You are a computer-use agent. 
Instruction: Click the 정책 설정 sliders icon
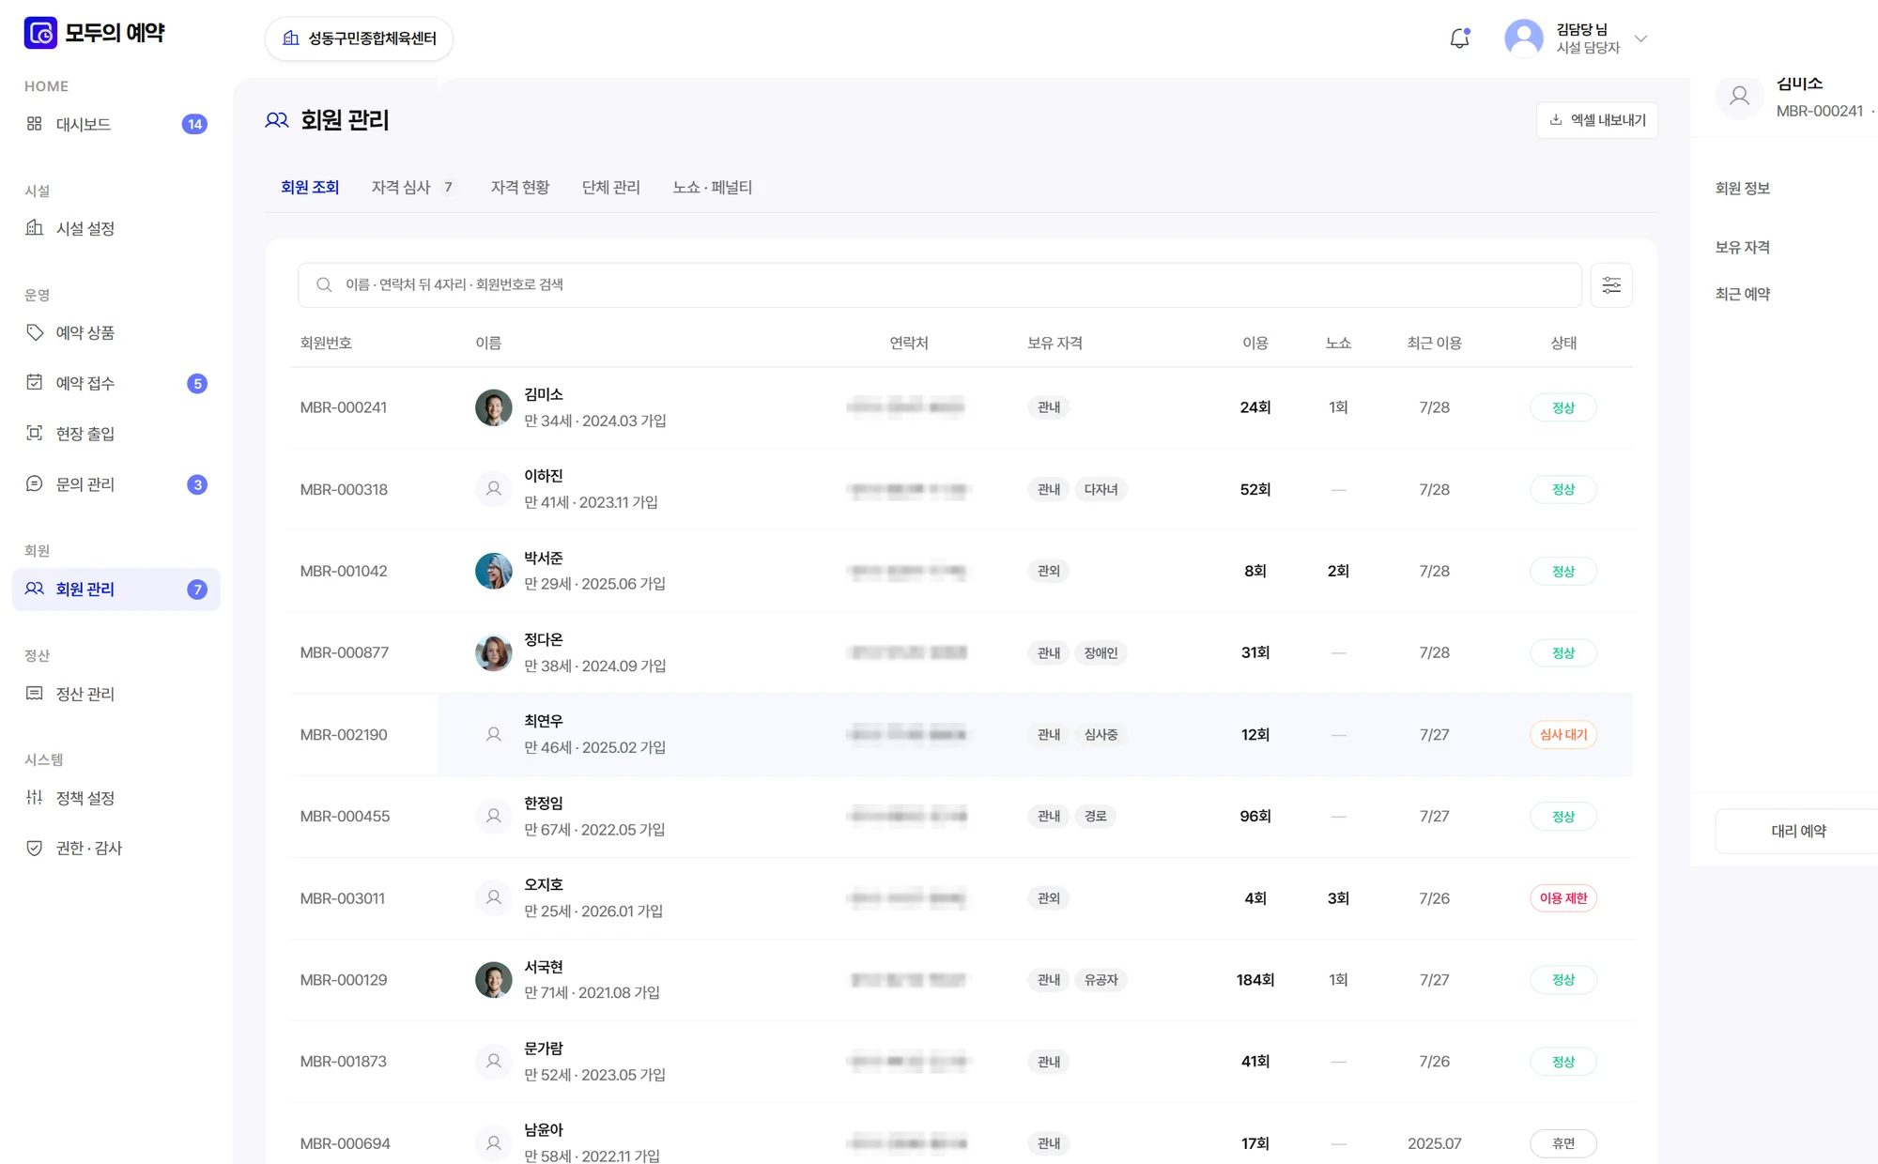coord(35,798)
